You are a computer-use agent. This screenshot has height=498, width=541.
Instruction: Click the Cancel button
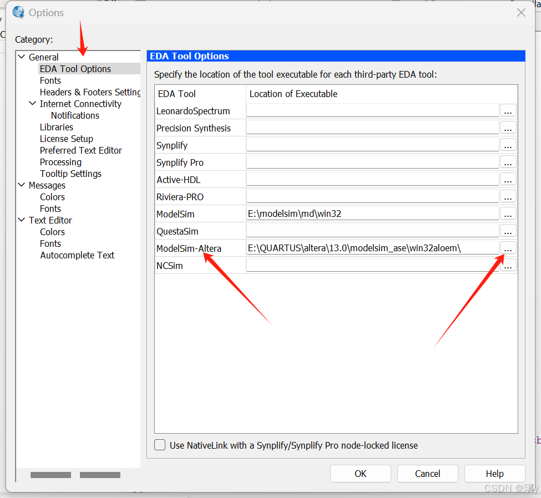(x=427, y=474)
